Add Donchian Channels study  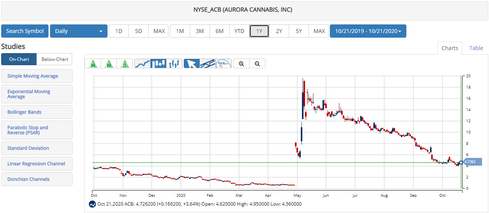tap(37, 179)
